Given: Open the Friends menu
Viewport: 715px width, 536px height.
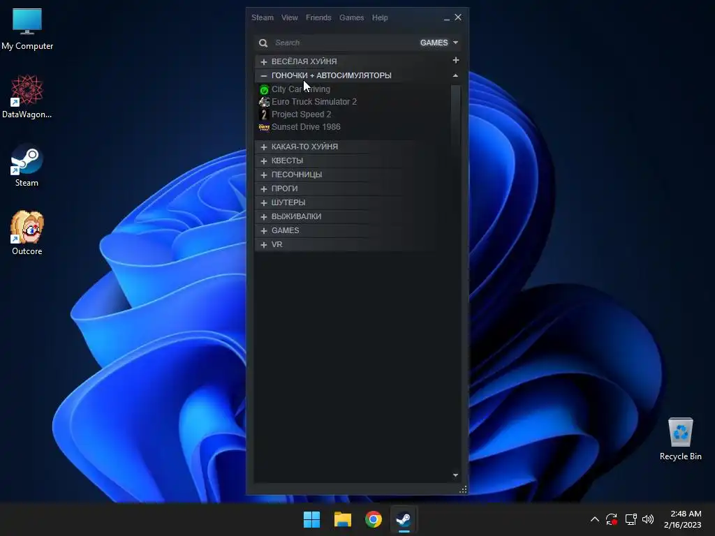Looking at the screenshot, I should pyautogui.click(x=318, y=17).
